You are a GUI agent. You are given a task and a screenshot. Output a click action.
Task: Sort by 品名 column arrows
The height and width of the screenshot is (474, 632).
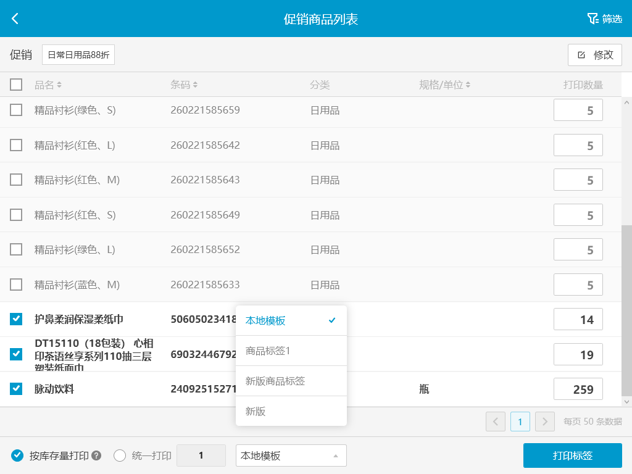click(59, 85)
